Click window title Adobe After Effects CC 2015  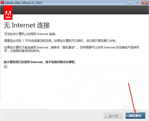pos(24,3)
